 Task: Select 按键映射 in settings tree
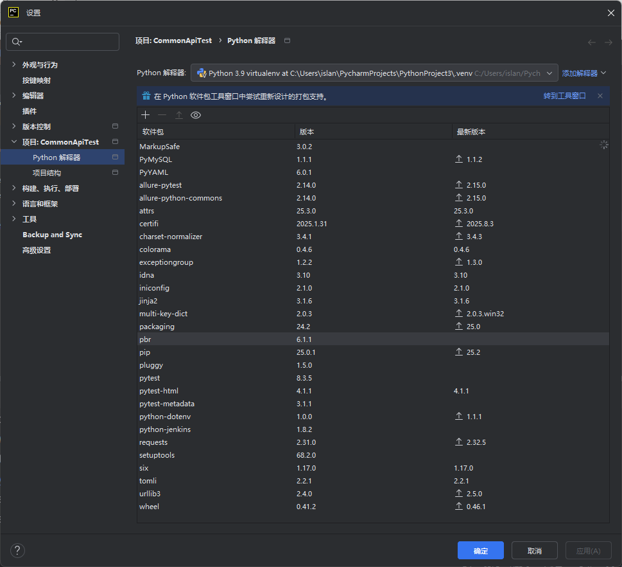[37, 80]
